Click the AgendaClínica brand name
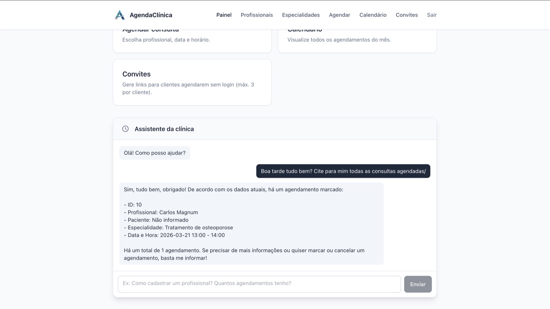550x309 pixels. 151,15
